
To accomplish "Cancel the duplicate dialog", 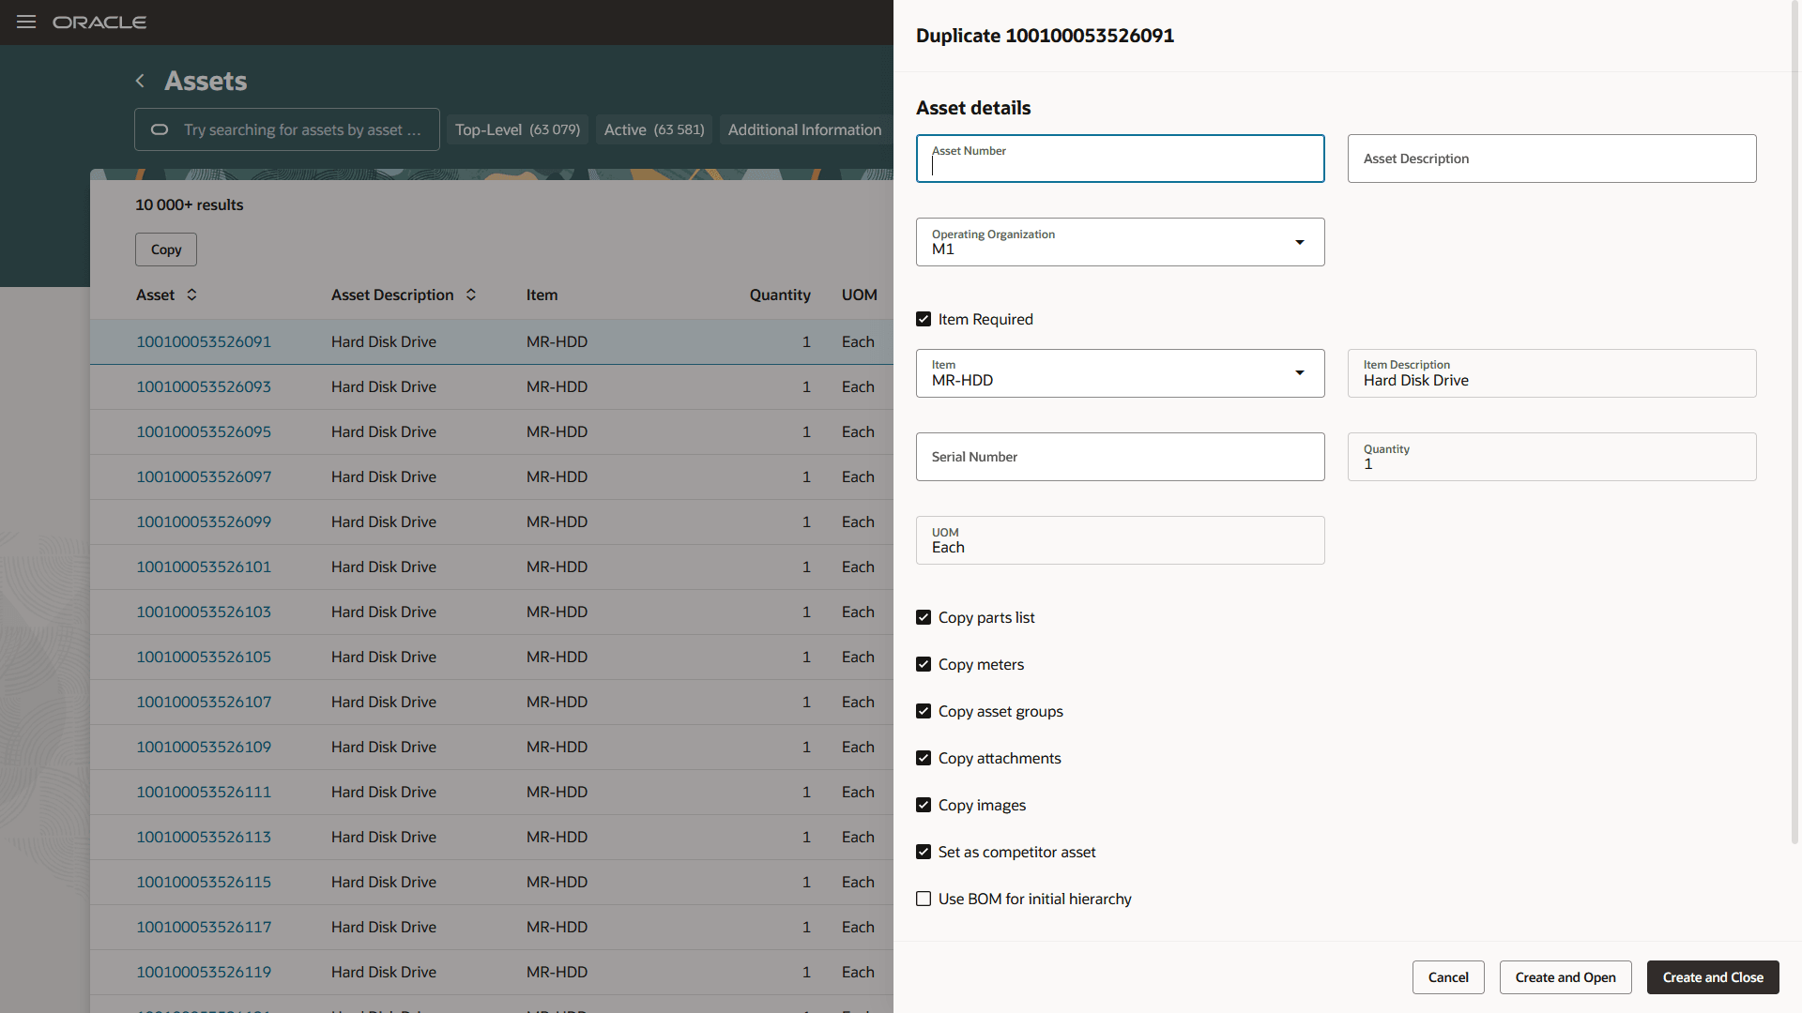I will pyautogui.click(x=1448, y=977).
